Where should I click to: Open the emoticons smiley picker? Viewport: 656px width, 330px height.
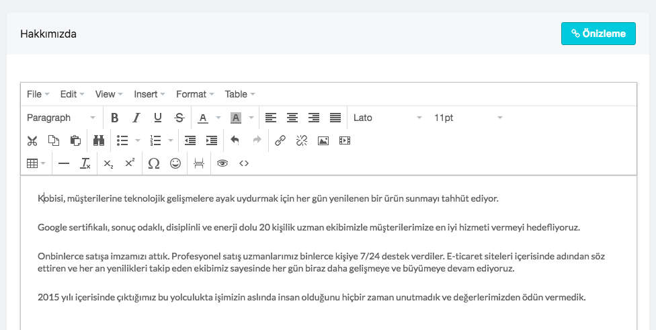(175, 163)
